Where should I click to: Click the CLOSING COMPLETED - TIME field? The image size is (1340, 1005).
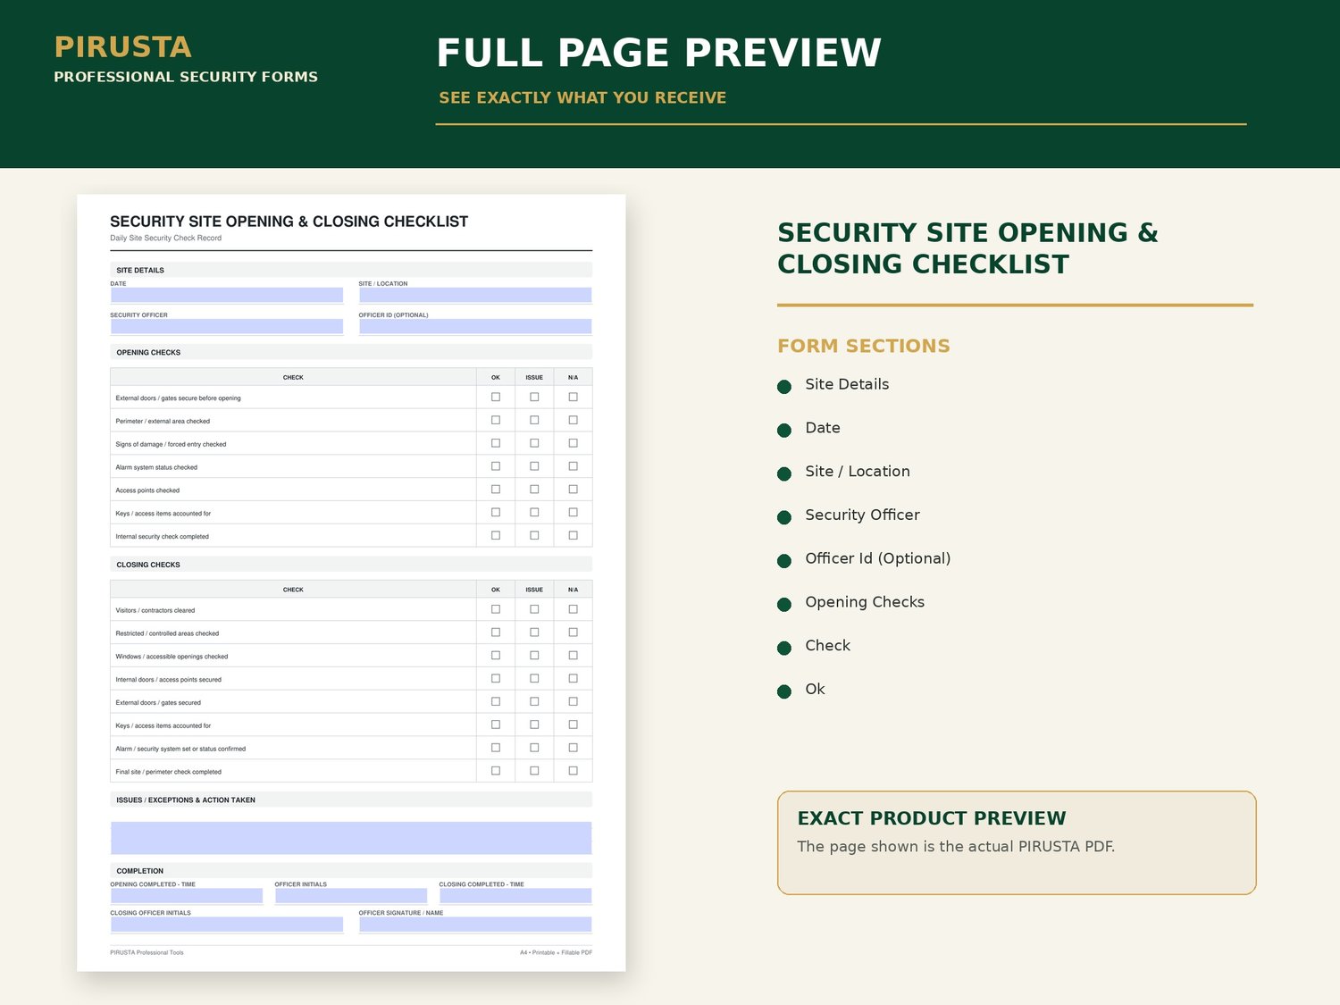515,895
